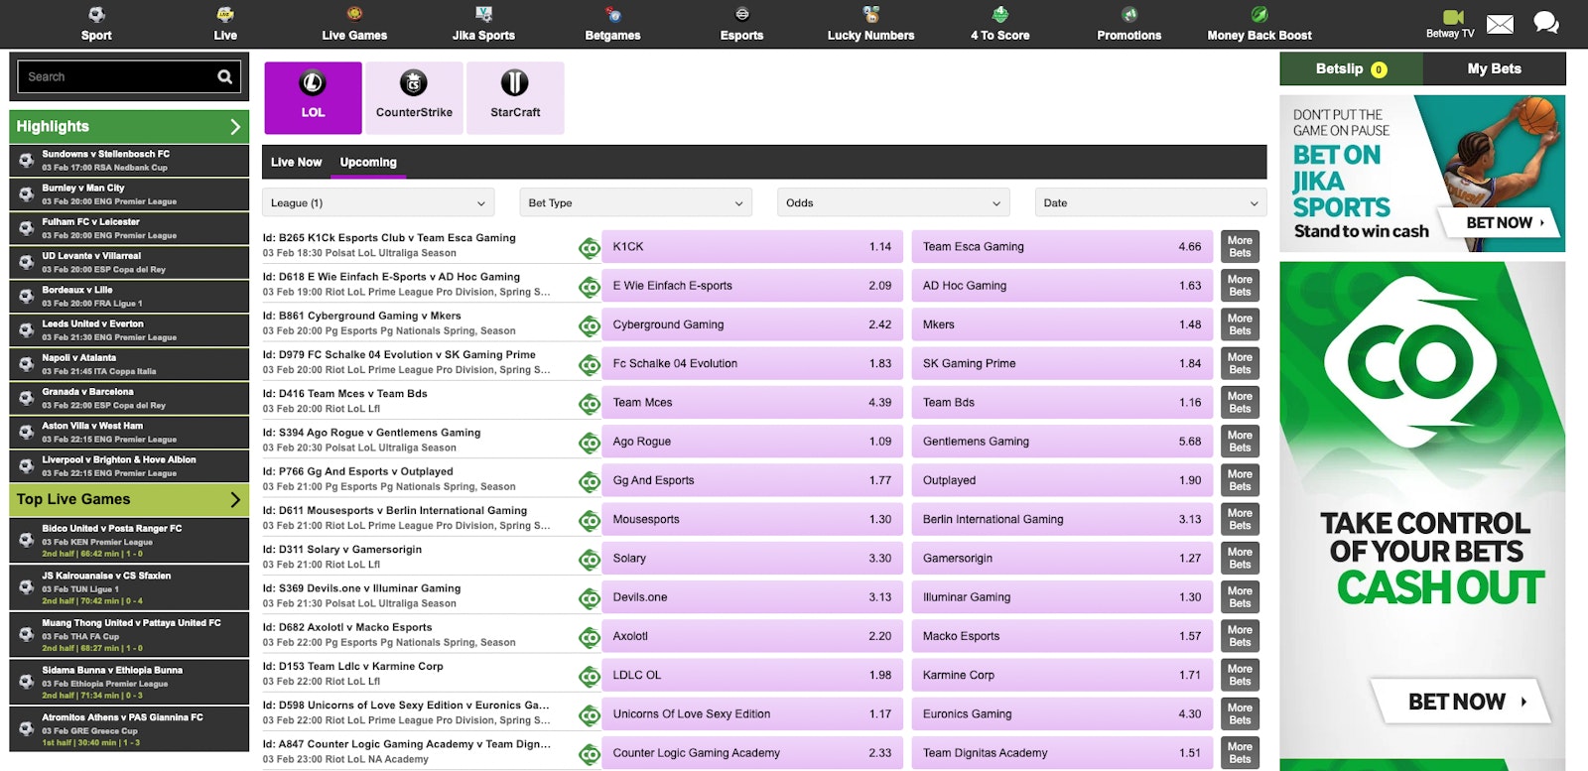The height and width of the screenshot is (771, 1588).
Task: Expand the Highlights section arrow
Action: coord(235,127)
